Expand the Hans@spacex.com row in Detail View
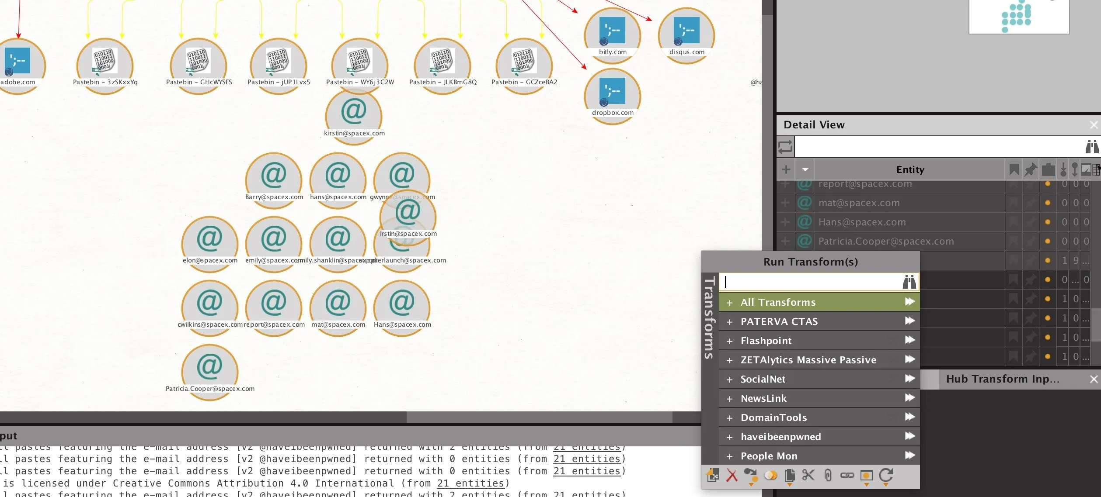 [x=785, y=222]
